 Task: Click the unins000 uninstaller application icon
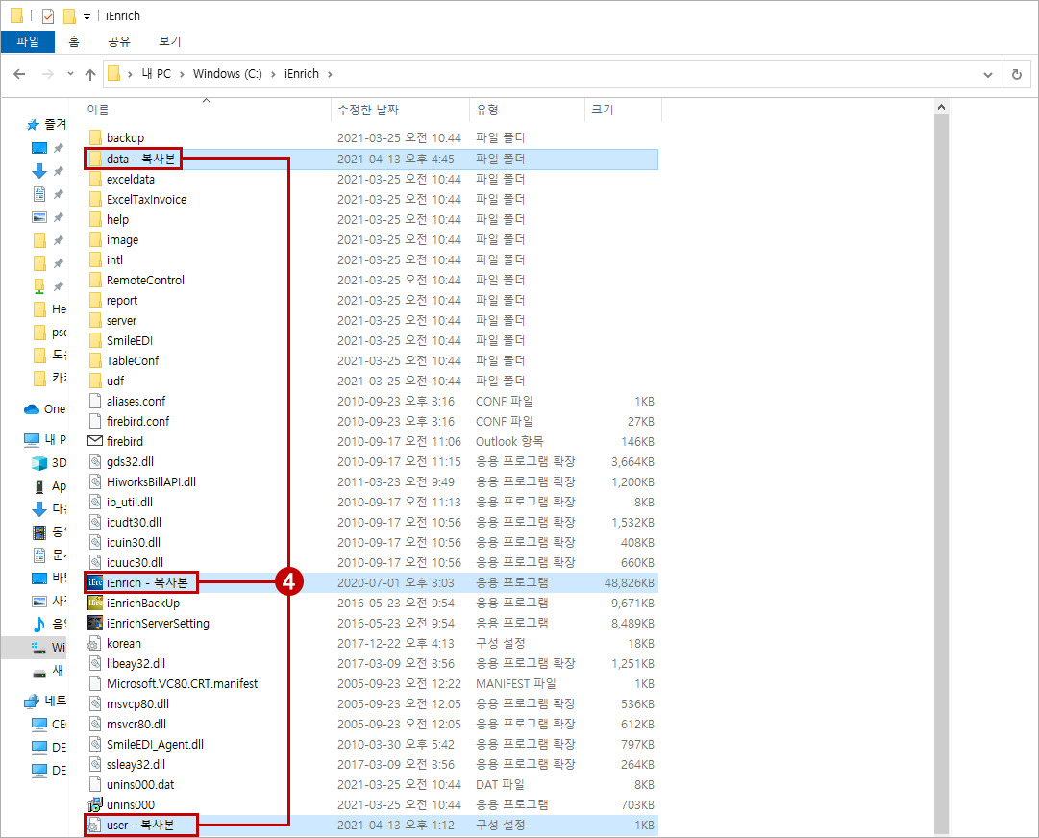coord(95,805)
